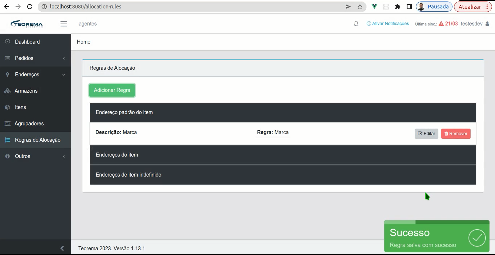495x255 pixels.
Task: Click Ativar Notificações link
Action: pyautogui.click(x=388, y=24)
